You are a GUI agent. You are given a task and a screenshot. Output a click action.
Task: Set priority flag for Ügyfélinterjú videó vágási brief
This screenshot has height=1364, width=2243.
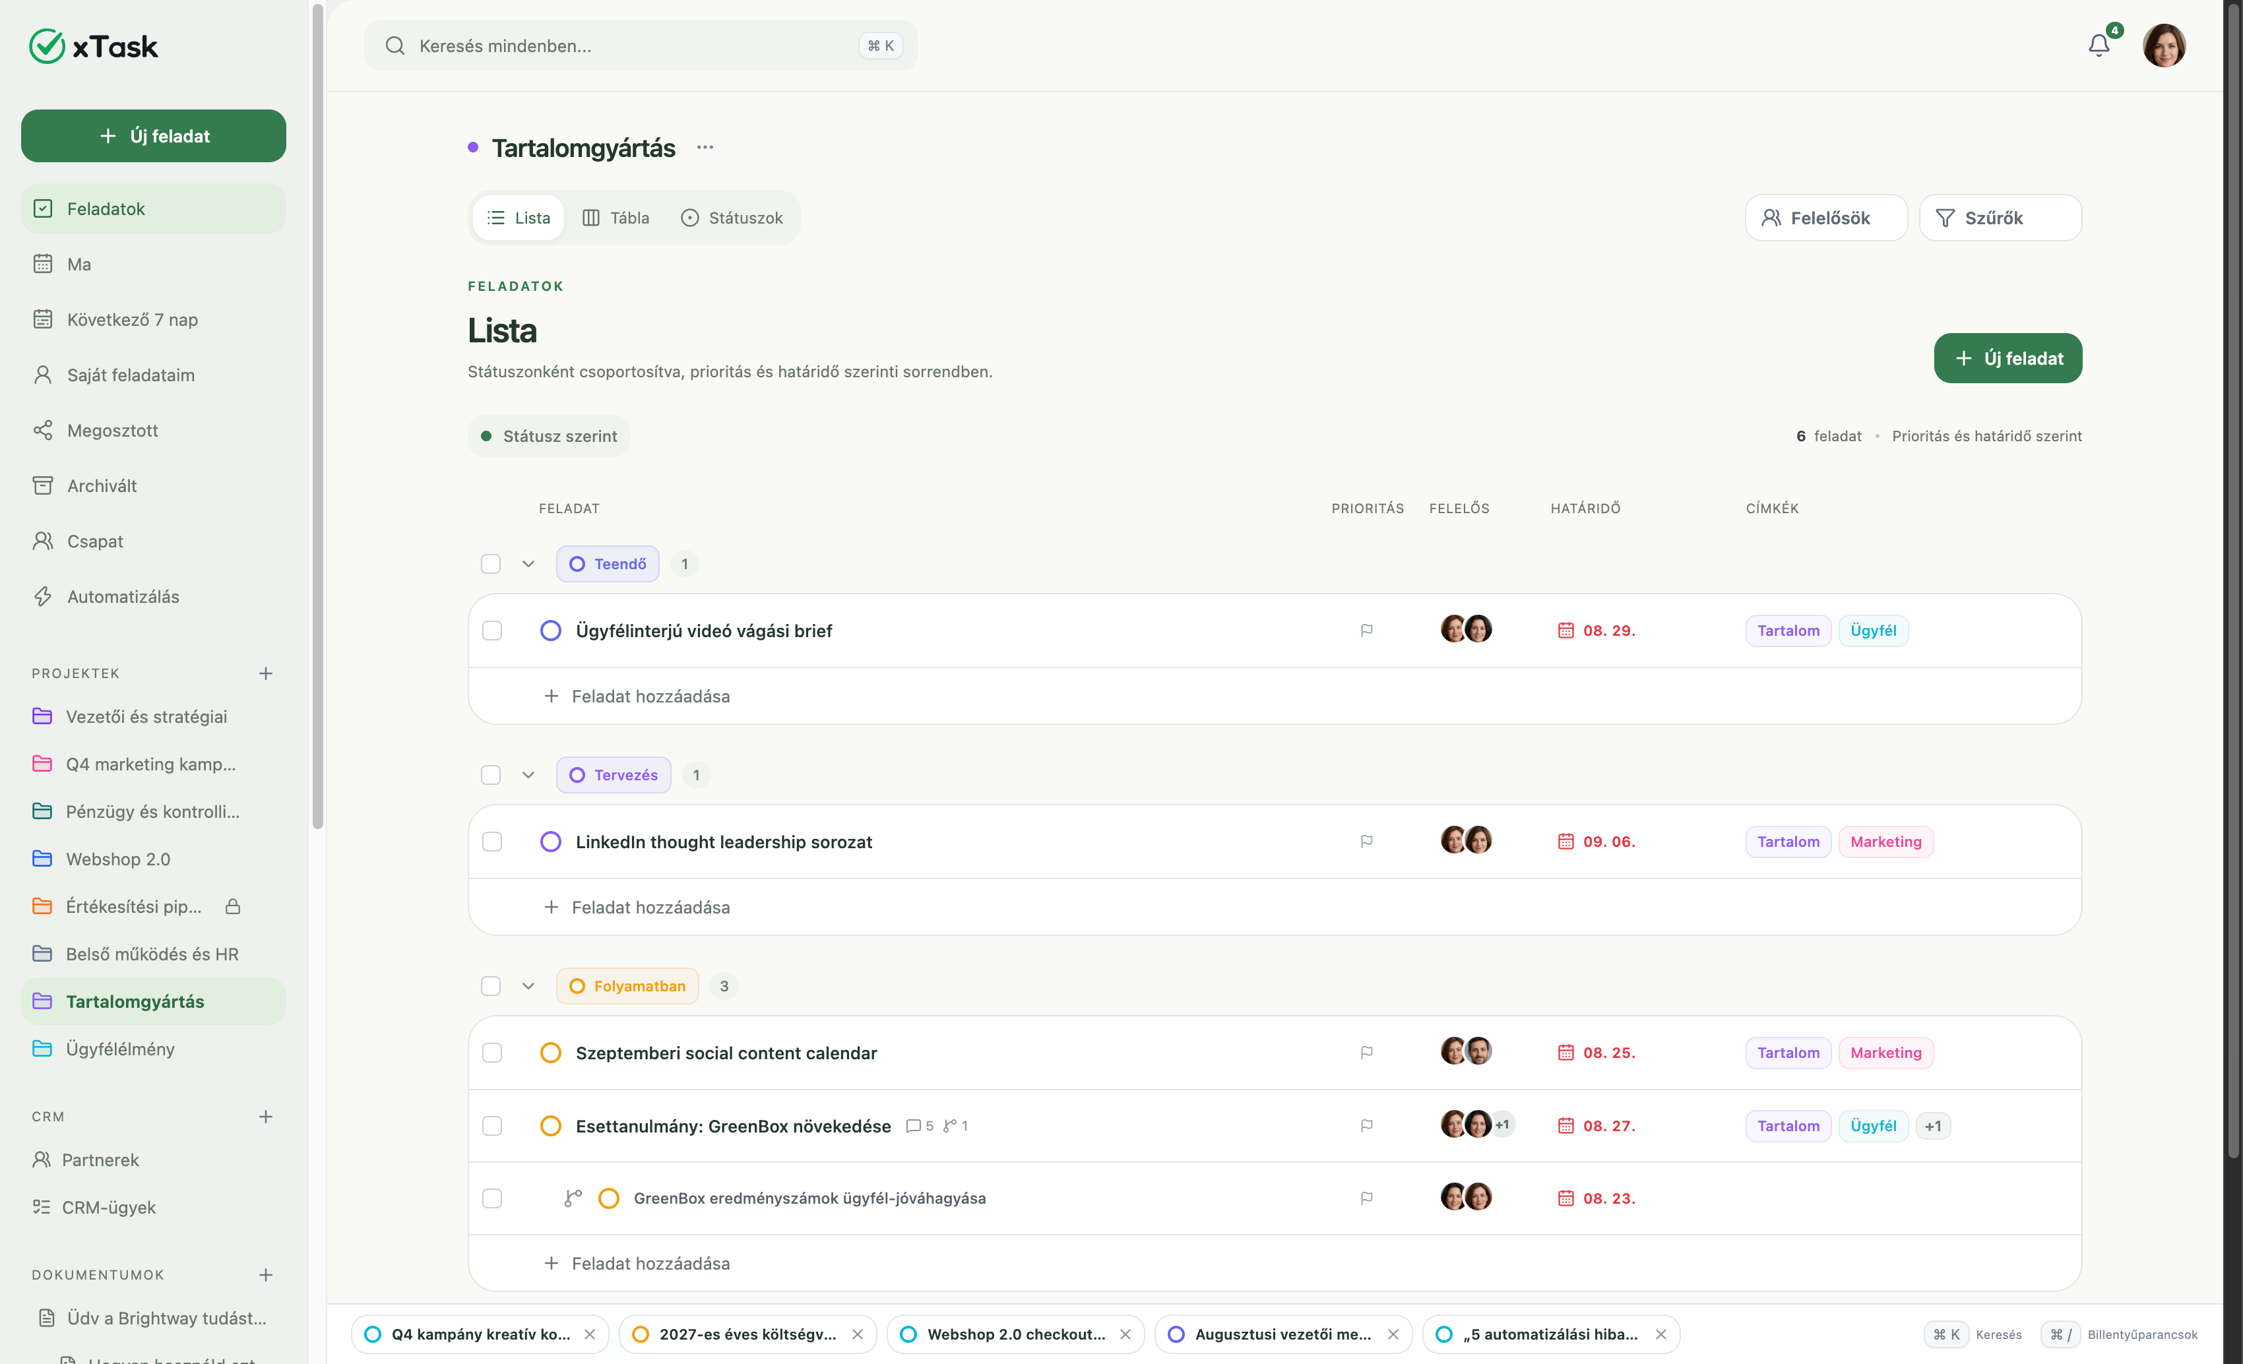point(1366,631)
